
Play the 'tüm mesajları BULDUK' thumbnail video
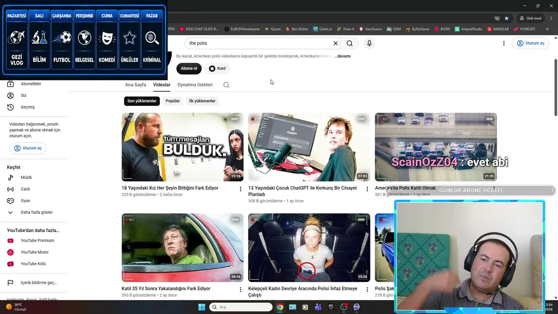[183, 147]
